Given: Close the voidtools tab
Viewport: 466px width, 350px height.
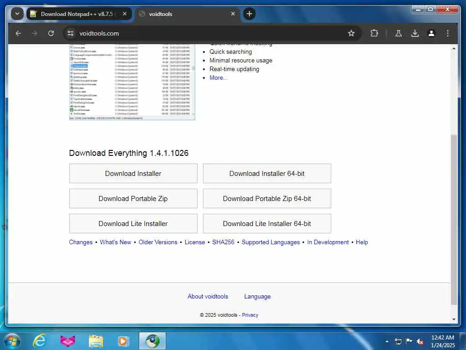Looking at the screenshot, I should coord(233,14).
